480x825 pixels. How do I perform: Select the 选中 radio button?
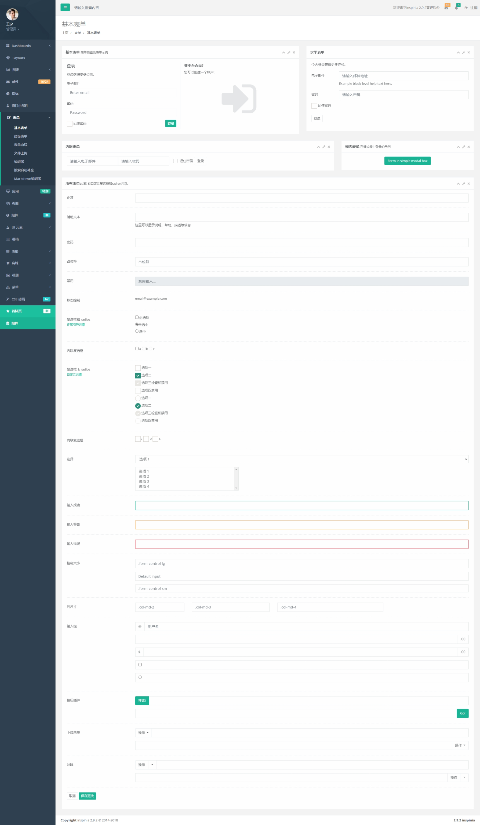137,331
